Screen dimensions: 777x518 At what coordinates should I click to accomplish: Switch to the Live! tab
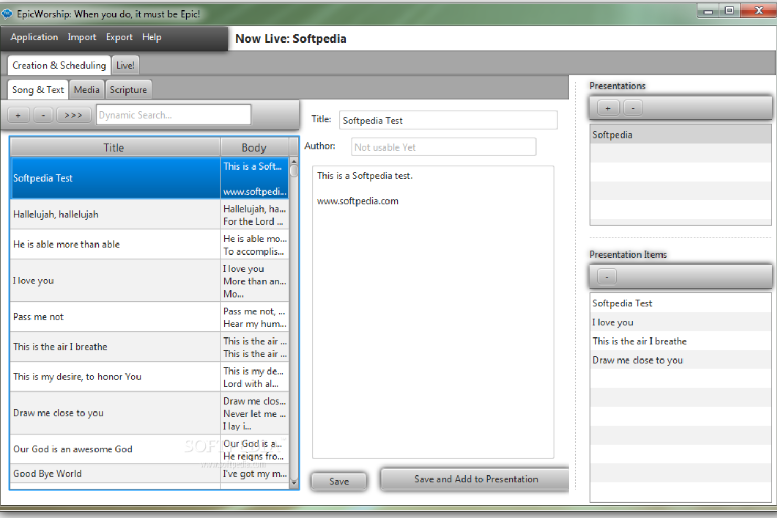(125, 65)
